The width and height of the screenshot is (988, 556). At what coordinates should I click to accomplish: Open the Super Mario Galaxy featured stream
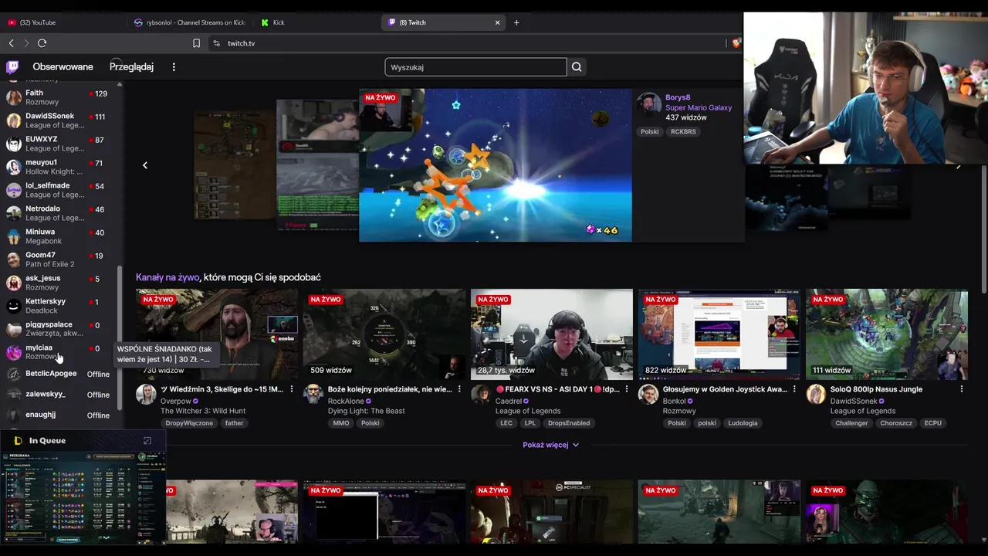coord(496,165)
